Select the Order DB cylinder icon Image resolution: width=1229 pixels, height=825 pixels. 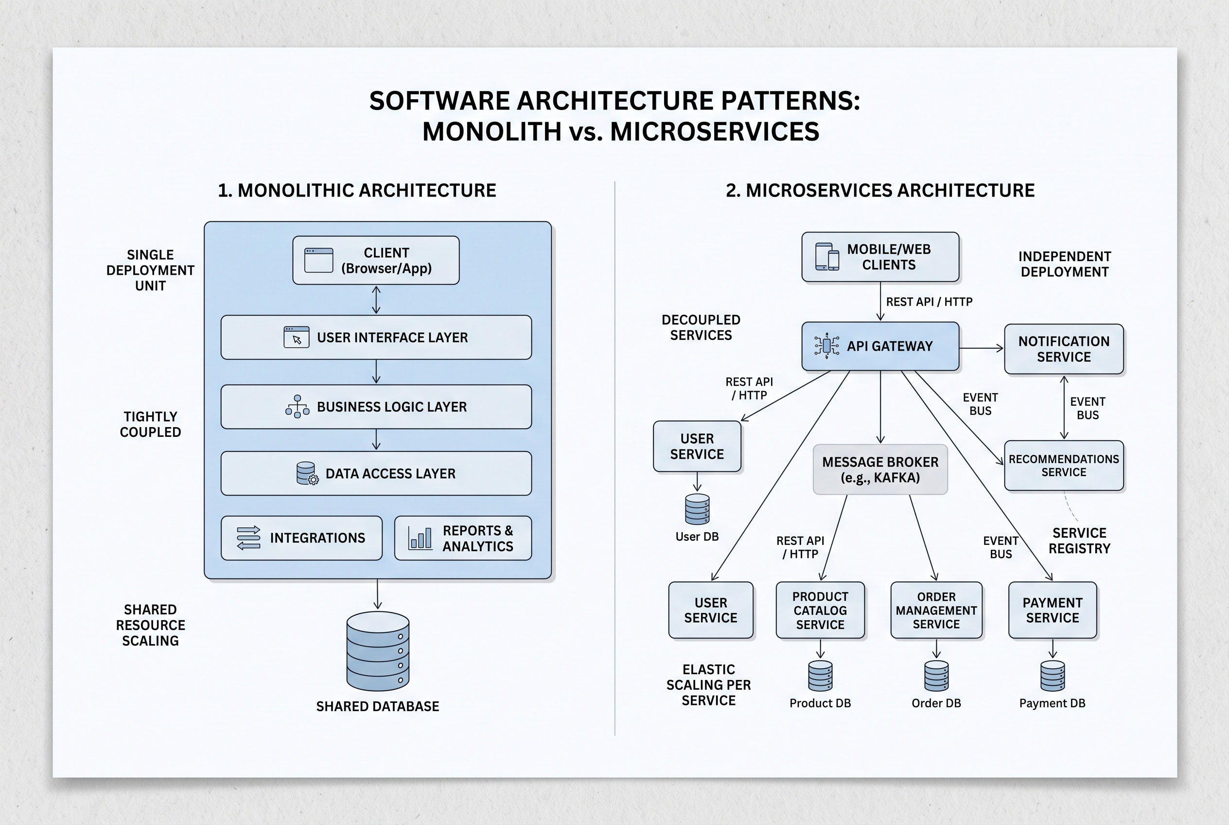click(937, 676)
